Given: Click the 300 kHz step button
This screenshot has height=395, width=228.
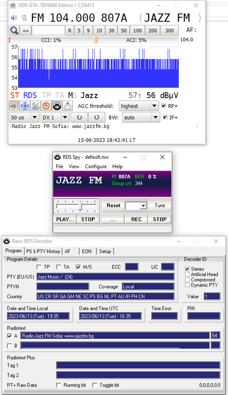Looking at the screenshot, I should [x=169, y=31].
